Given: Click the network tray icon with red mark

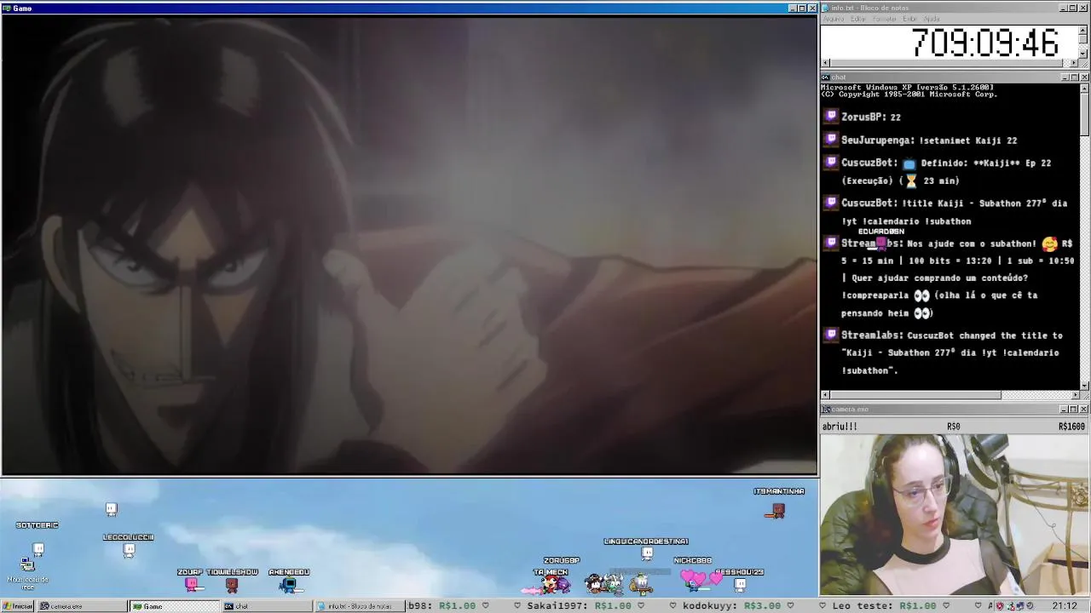Looking at the screenshot, I should coord(1012,606).
